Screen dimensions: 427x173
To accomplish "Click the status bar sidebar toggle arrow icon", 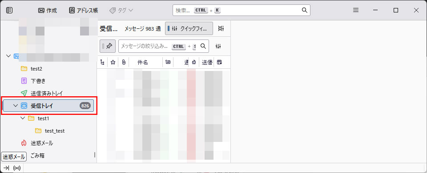I will [x=7, y=168].
